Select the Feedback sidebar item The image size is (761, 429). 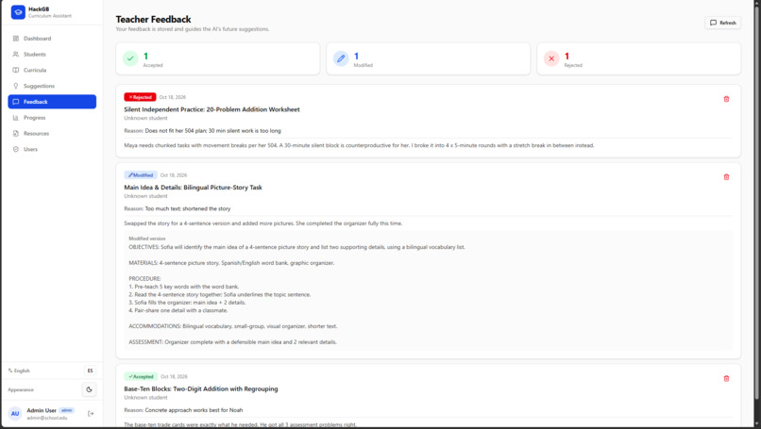click(x=52, y=102)
